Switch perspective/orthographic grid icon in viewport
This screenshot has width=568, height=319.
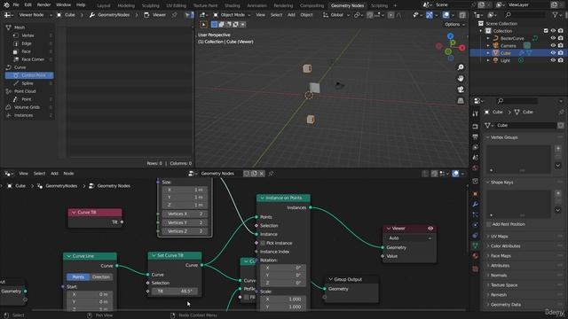[x=461, y=101]
